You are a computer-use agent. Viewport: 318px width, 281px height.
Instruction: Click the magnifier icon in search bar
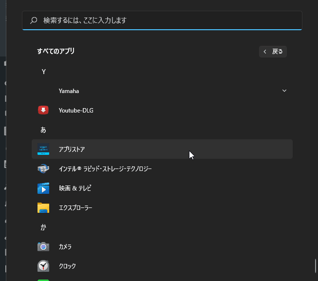[34, 20]
